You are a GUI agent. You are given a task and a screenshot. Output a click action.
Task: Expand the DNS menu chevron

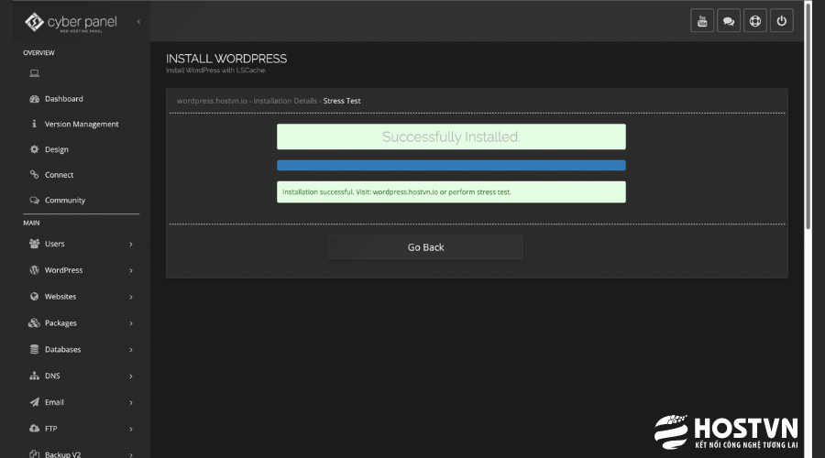pos(131,376)
